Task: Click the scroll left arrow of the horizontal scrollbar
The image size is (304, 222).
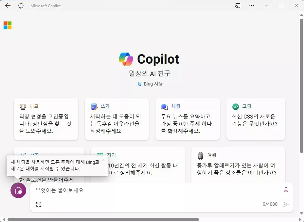Action: 4,219
